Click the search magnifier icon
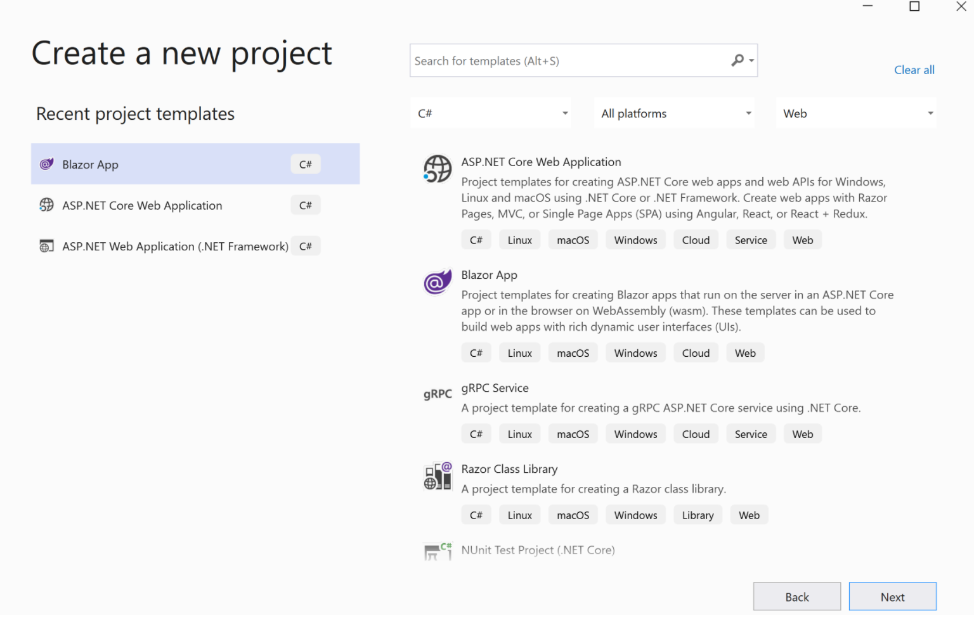 (x=737, y=60)
